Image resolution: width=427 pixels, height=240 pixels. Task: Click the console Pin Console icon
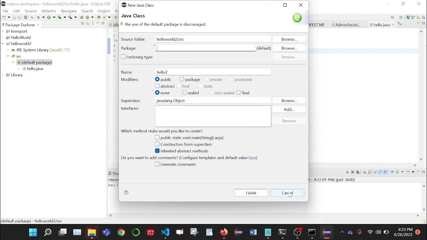(x=392, y=172)
